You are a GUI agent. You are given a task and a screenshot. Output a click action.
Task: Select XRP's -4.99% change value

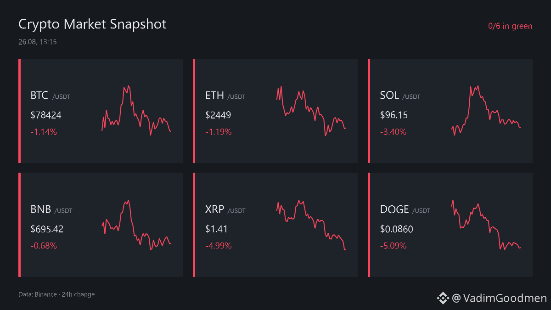click(219, 246)
